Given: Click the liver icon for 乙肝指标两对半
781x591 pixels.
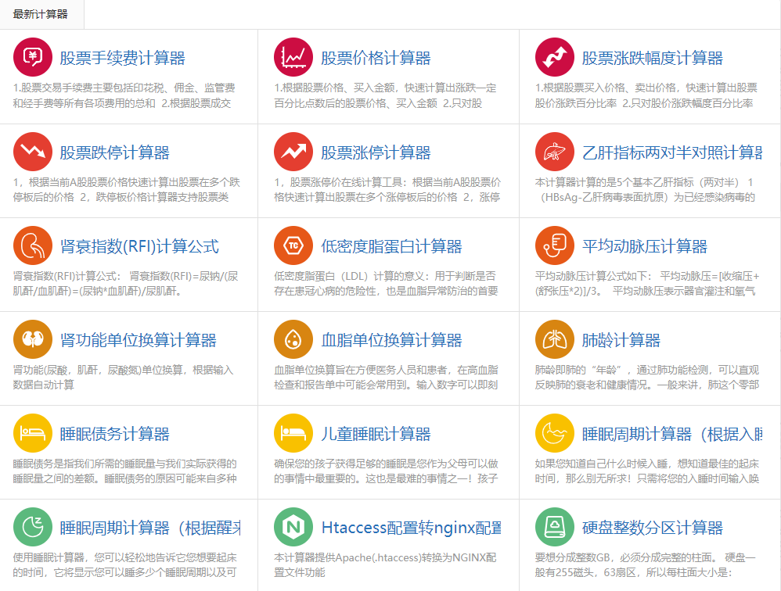Looking at the screenshot, I should point(554,152).
